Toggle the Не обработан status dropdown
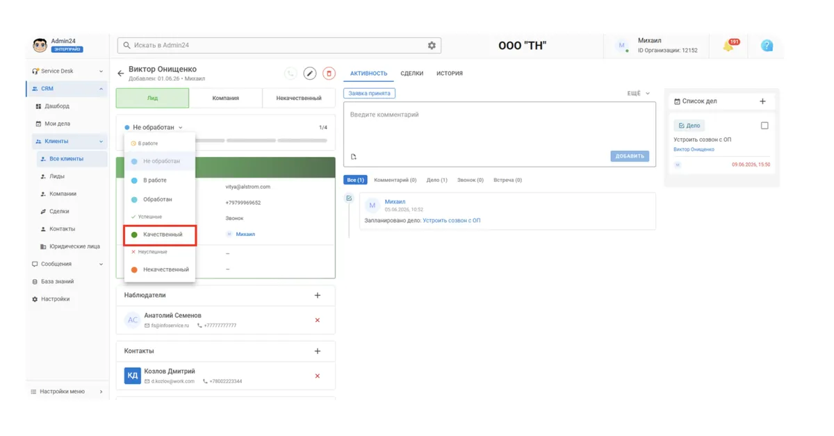Viewport: 834px width, 436px height. click(x=154, y=128)
